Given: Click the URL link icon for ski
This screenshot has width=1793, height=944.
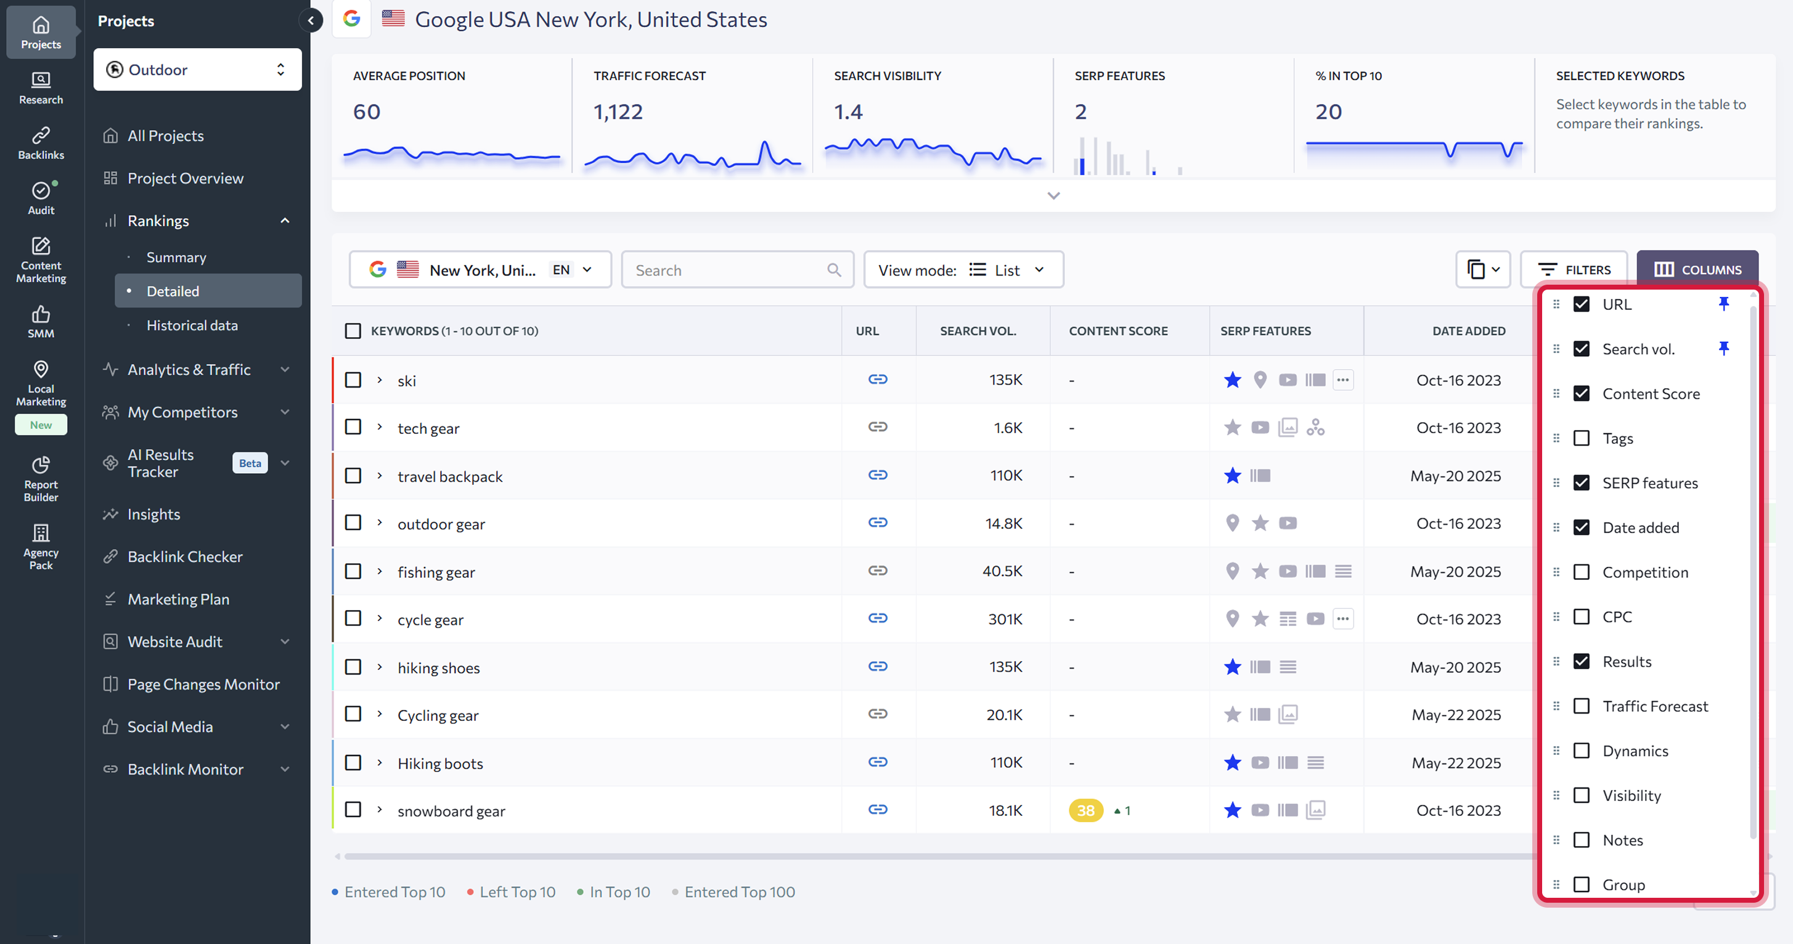Looking at the screenshot, I should (x=877, y=379).
